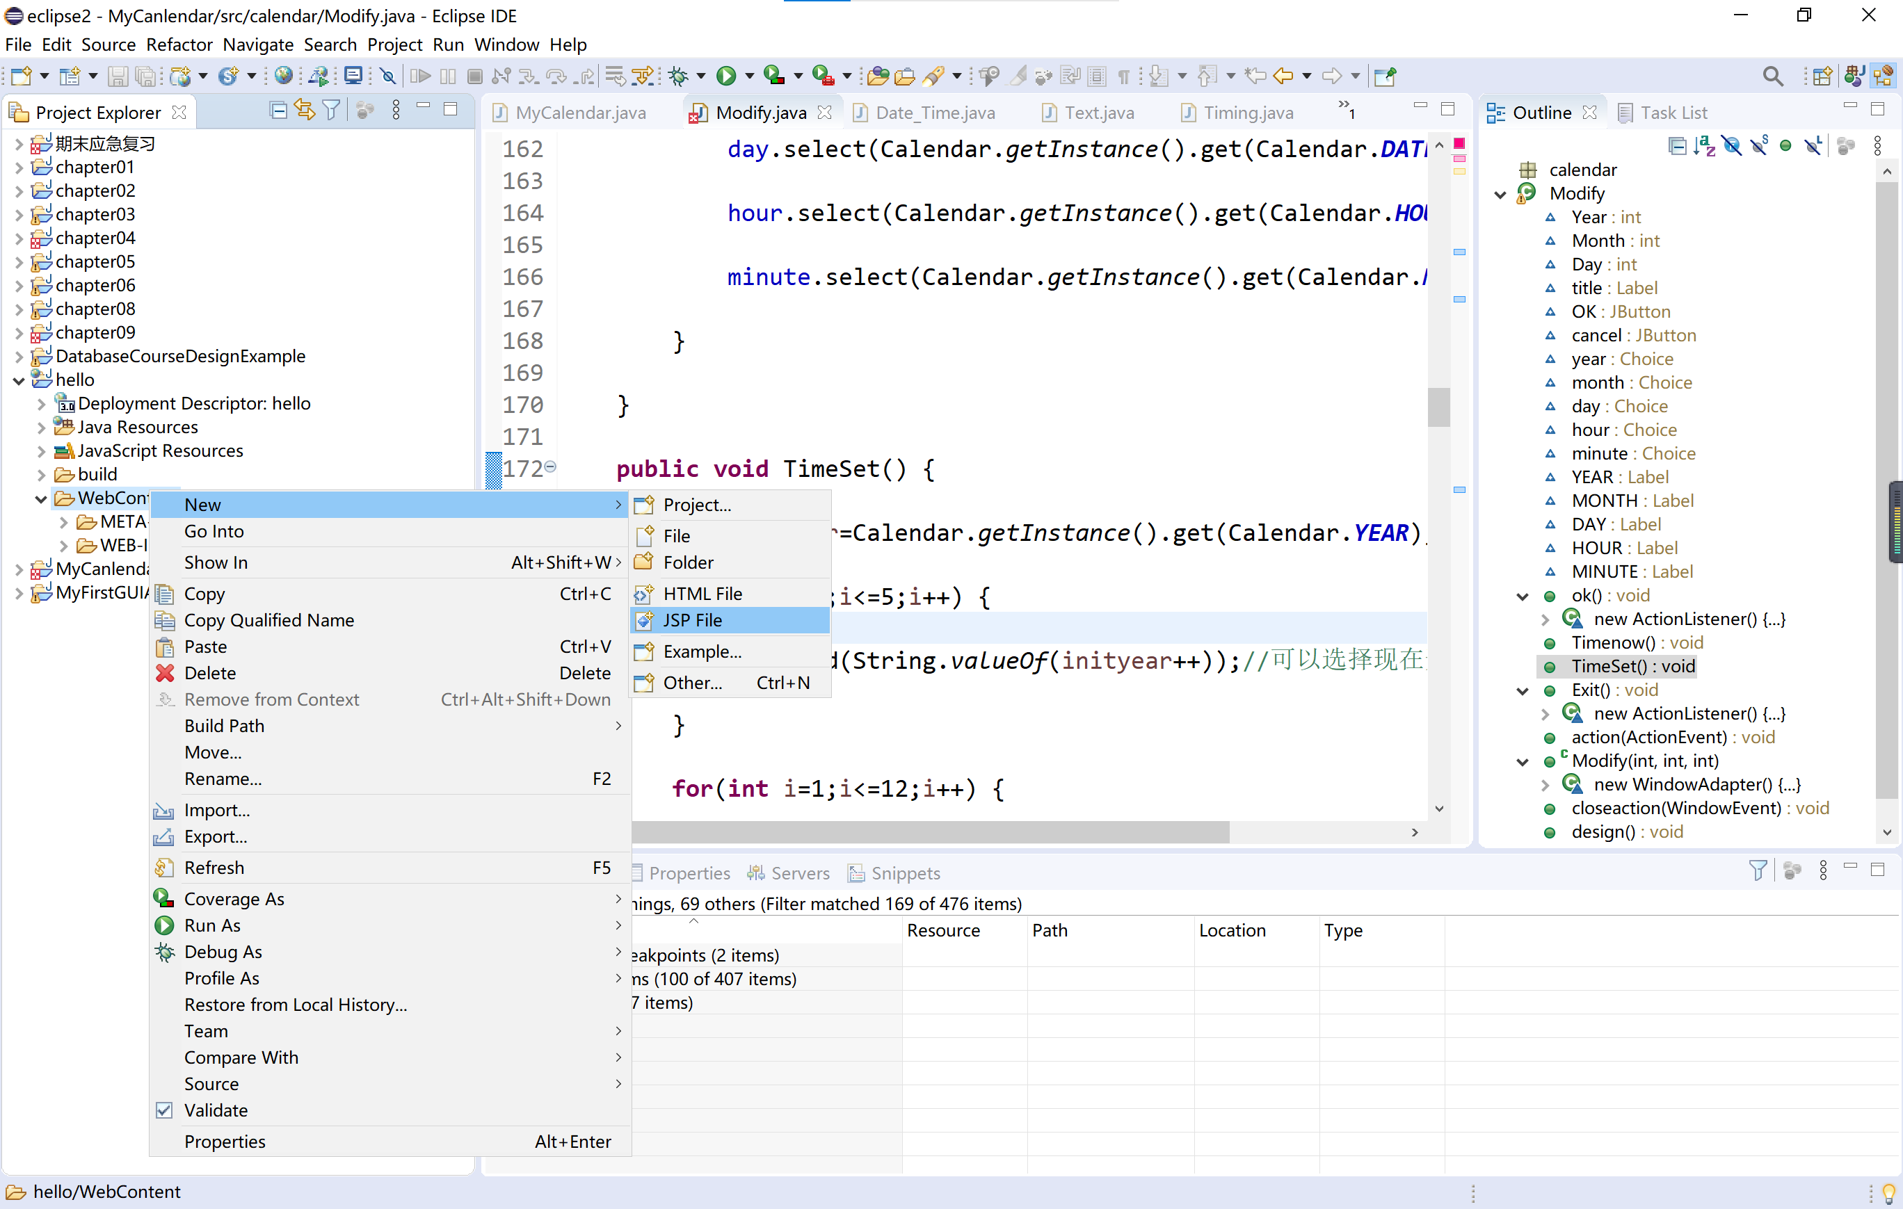The height and width of the screenshot is (1209, 1903).
Task: Toggle Hide Fields in the Outline toolbar
Action: (1733, 146)
